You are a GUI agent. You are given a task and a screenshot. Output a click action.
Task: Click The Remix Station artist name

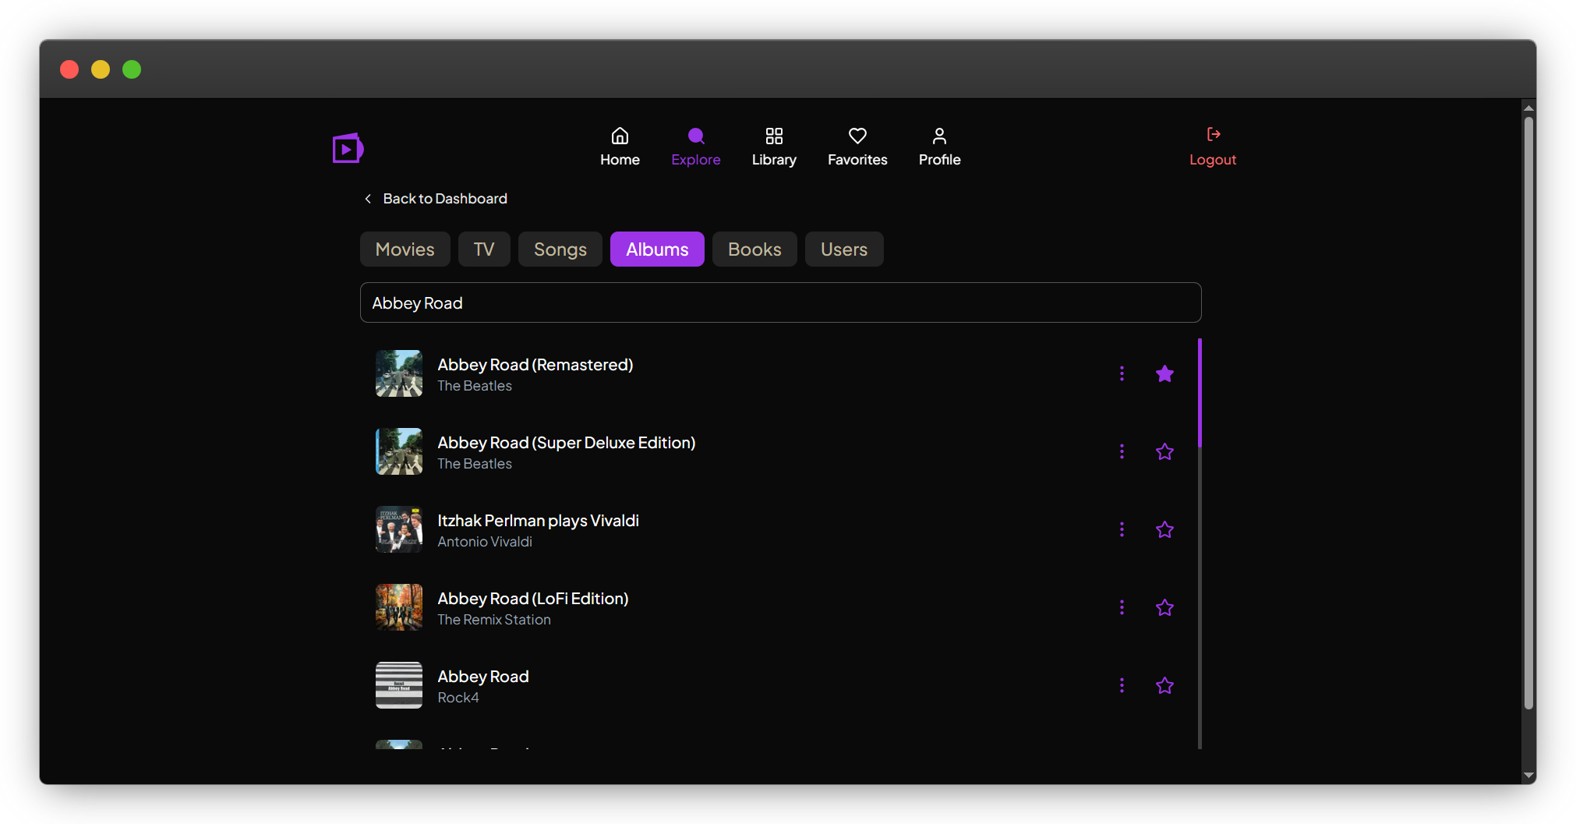tap(494, 620)
